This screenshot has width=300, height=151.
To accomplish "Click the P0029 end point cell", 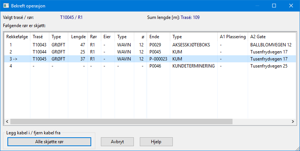I will (155, 45).
